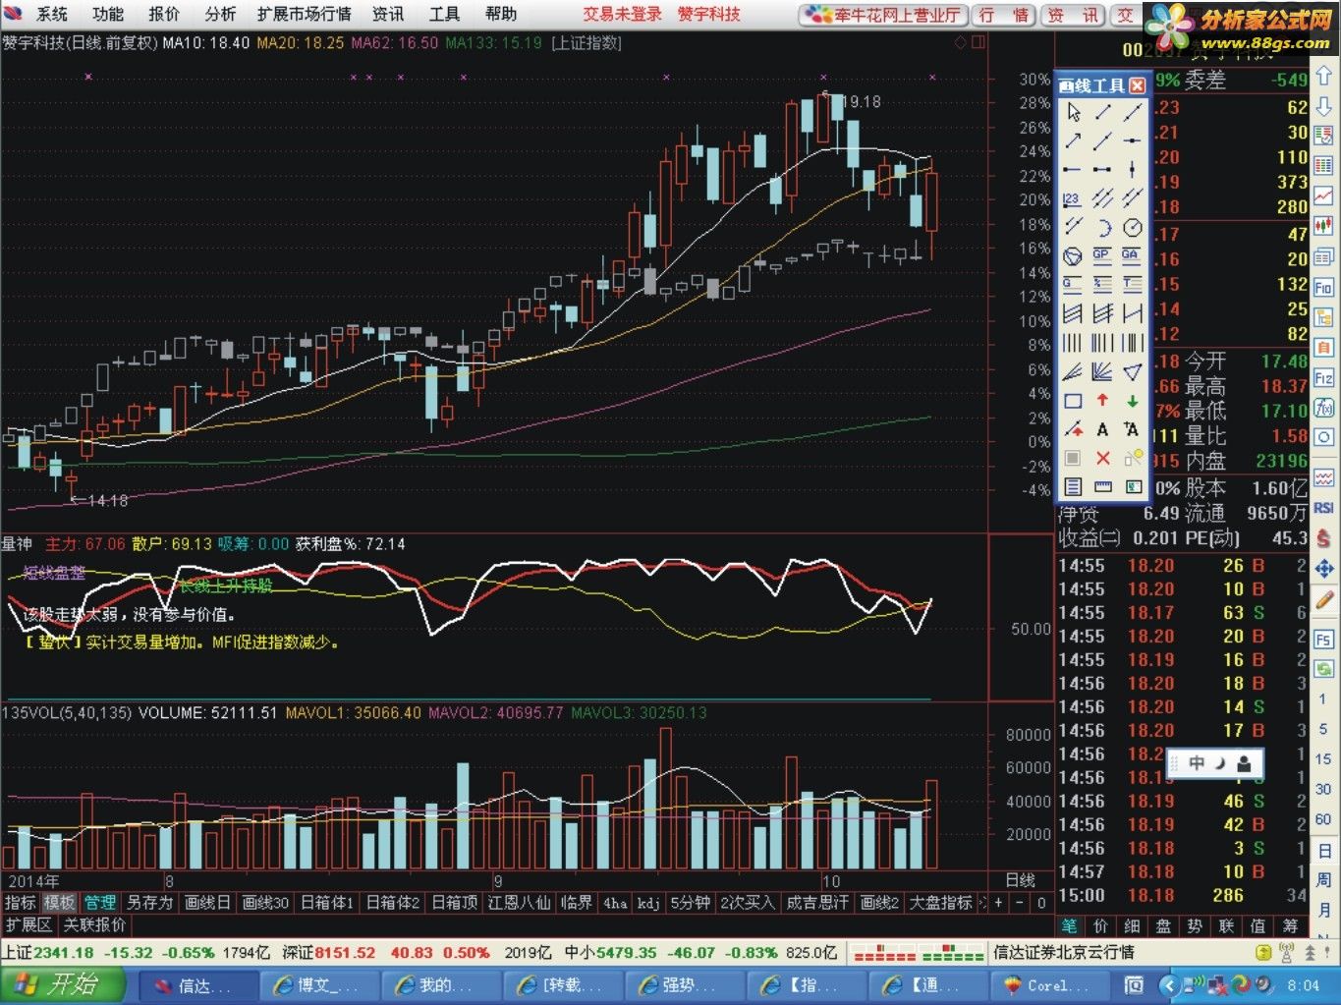Viewport: 1341px width, 1005px height.
Task: Select the arc drawing tool
Action: point(1103,228)
